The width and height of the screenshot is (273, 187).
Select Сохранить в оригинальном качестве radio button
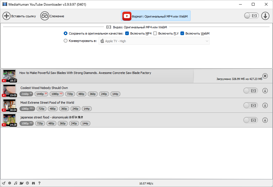(65, 33)
